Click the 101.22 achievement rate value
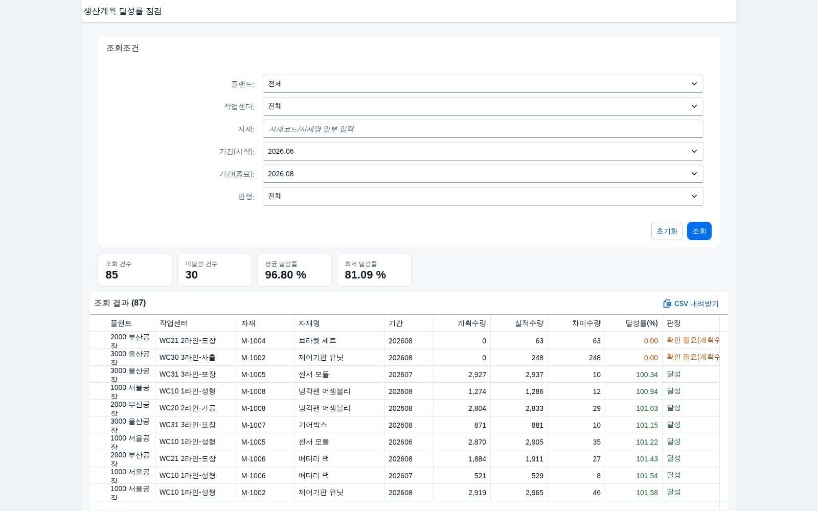 [647, 442]
